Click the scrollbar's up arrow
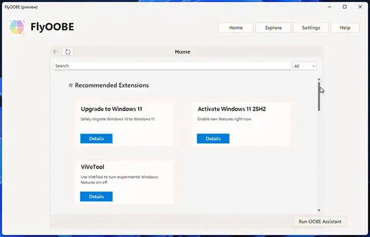Image resolution: width=370 pixels, height=237 pixels. 319,80
